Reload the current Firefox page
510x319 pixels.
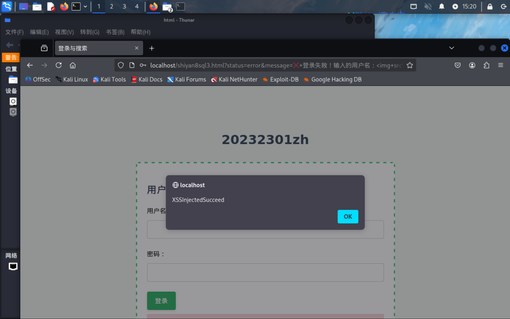(x=58, y=65)
